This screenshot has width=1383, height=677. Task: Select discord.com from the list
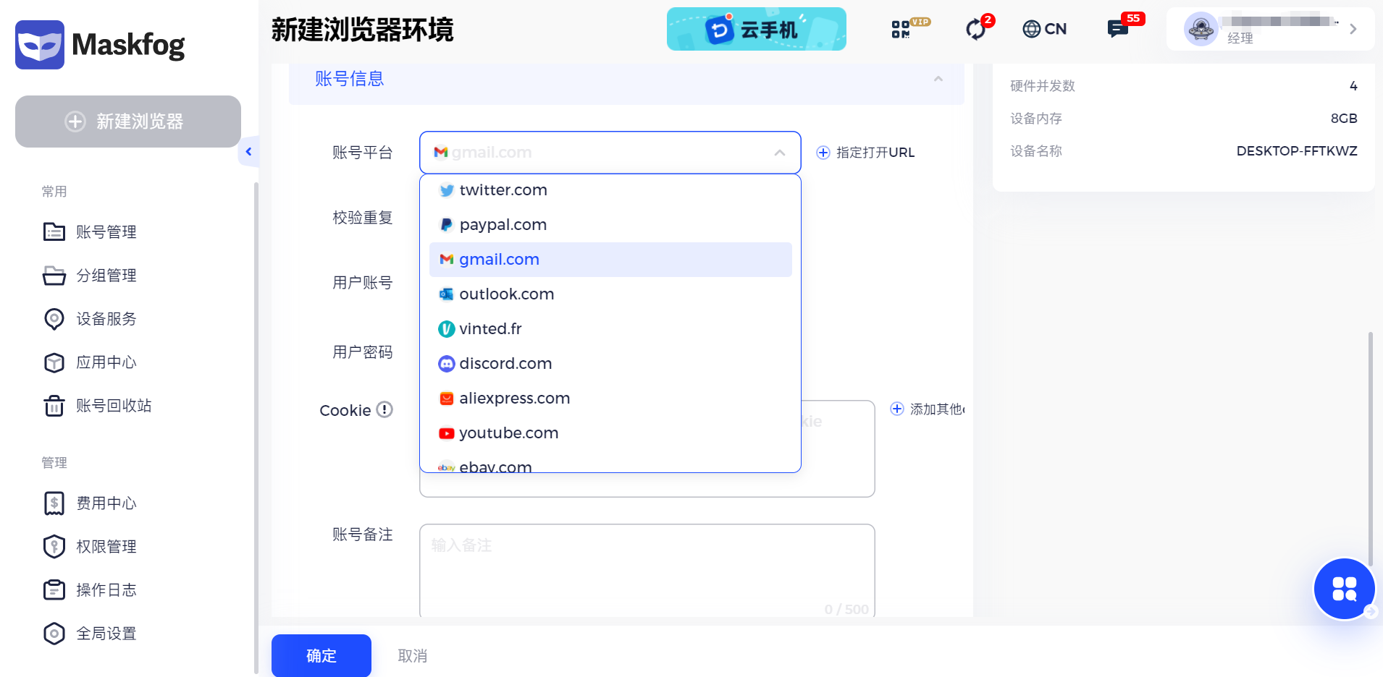tap(610, 364)
